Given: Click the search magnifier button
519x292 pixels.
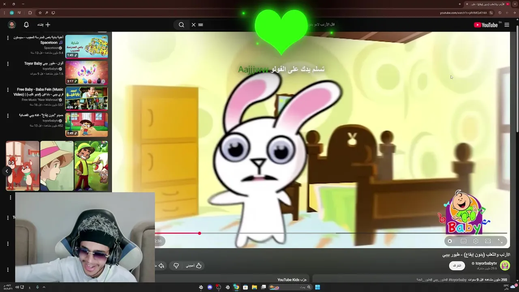Looking at the screenshot, I should (x=181, y=25).
